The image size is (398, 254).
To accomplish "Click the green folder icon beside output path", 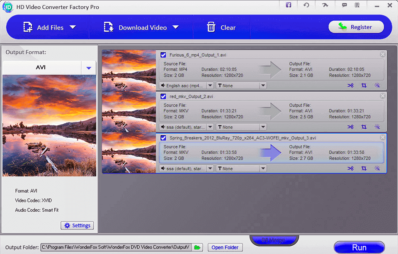I will coord(197,247).
